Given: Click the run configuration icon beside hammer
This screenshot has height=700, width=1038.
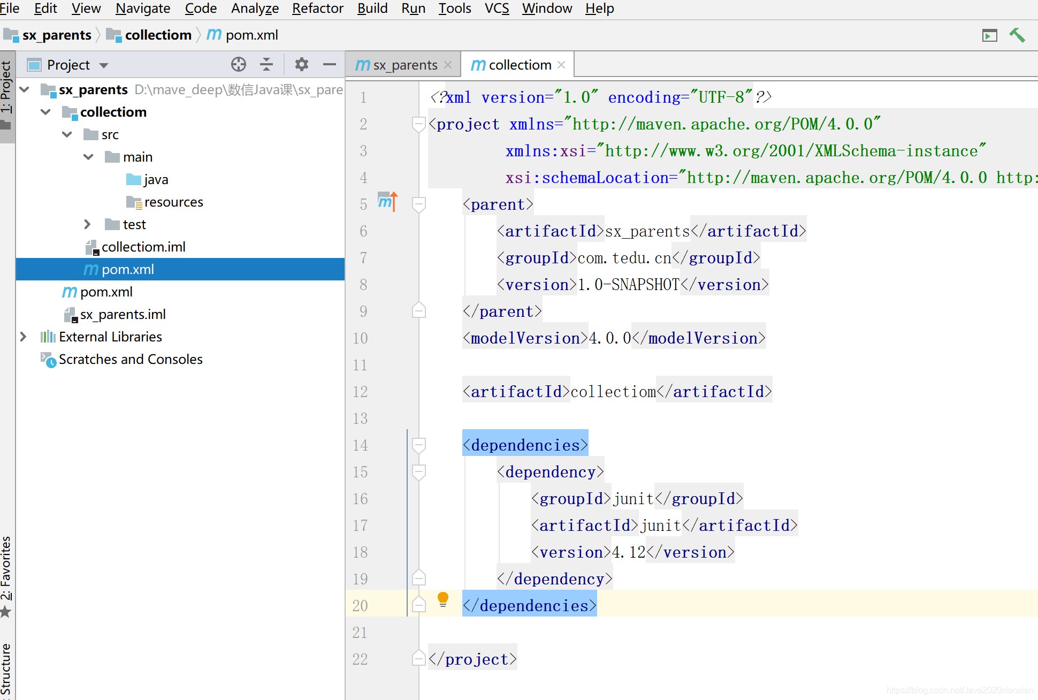Looking at the screenshot, I should (x=989, y=36).
